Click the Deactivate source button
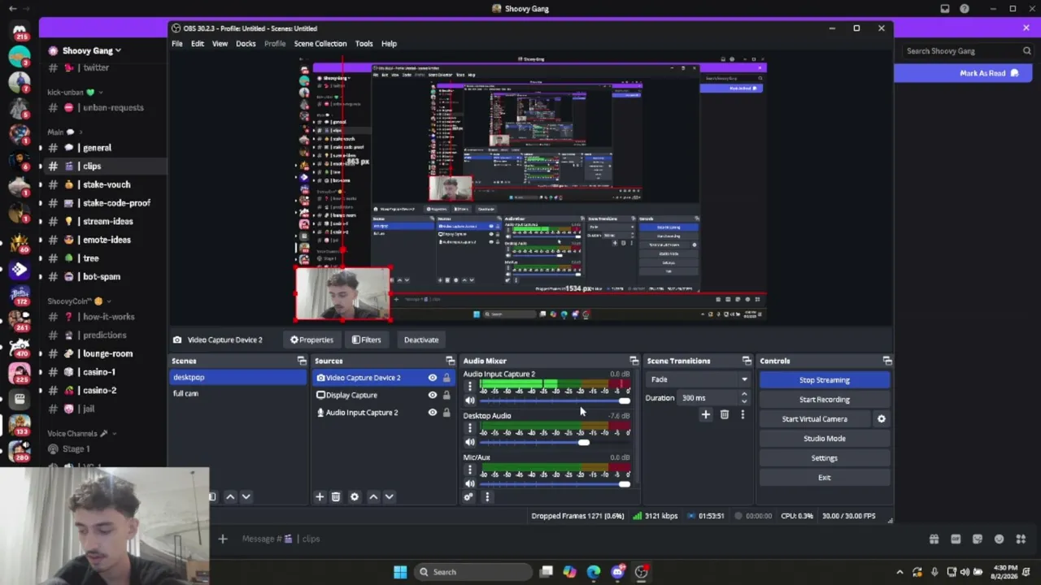 point(421,340)
